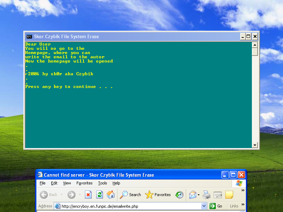Click the Links toolbar label
This screenshot has width=283, height=212.
pyautogui.click(x=234, y=206)
